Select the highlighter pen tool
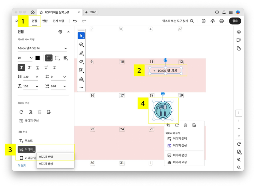Image resolution: width=256 pixels, height=187 pixels. (81, 53)
